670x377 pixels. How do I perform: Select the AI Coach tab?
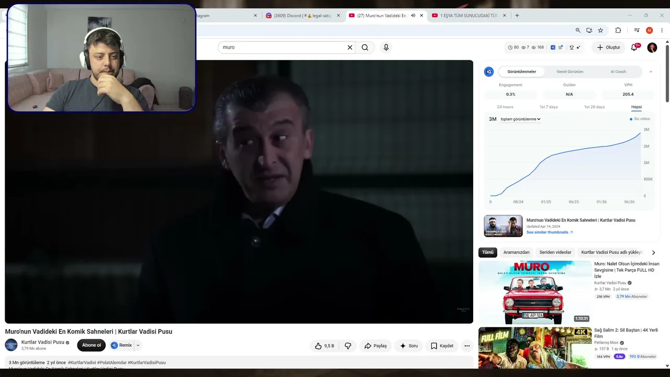(618, 72)
